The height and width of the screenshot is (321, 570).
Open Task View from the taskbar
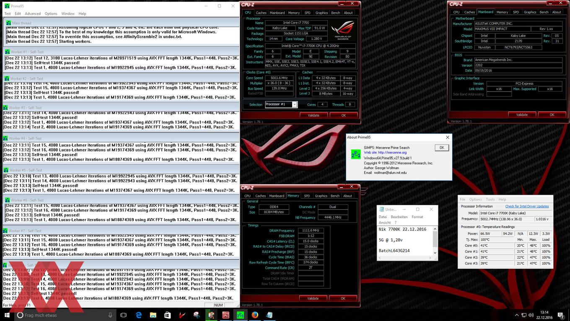(x=123, y=315)
